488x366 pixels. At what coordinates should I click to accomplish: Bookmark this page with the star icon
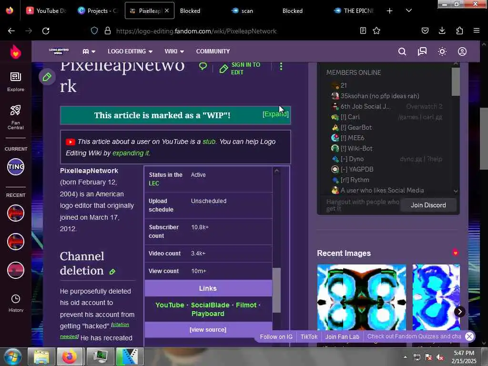[x=376, y=30]
